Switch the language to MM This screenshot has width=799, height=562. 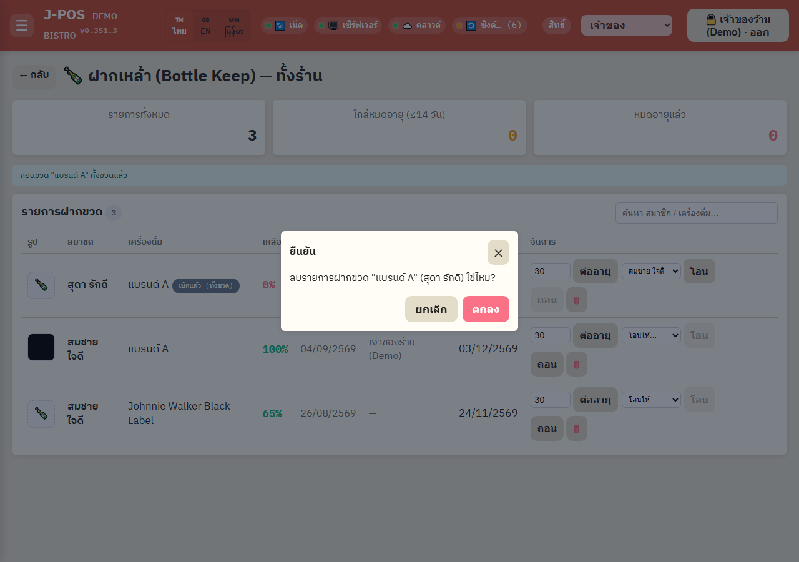pos(234,26)
